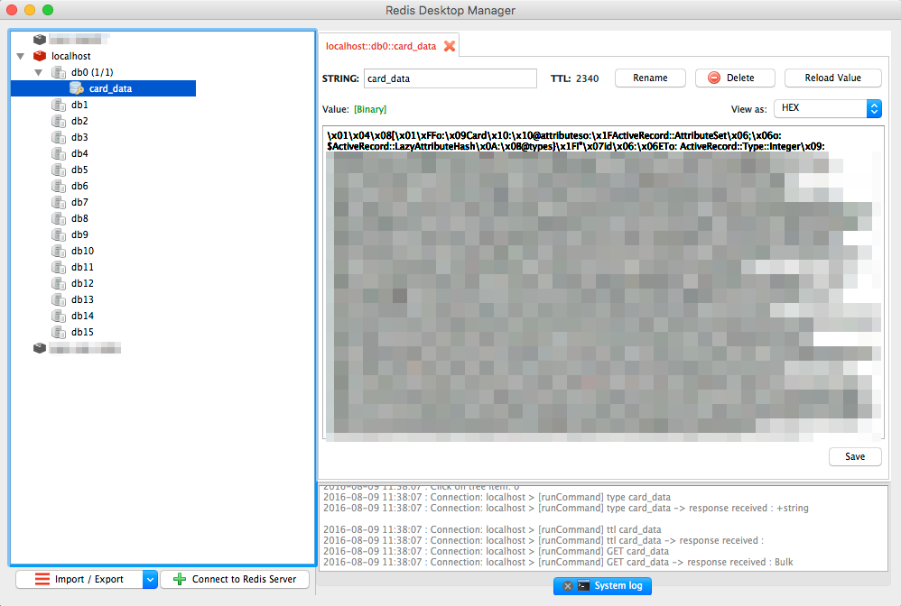The height and width of the screenshot is (606, 901).
Task: Click the db9 database icon
Action: (x=59, y=234)
